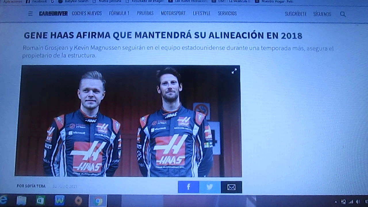
Task: Click the Haas drivers article photo
Action: [128, 121]
